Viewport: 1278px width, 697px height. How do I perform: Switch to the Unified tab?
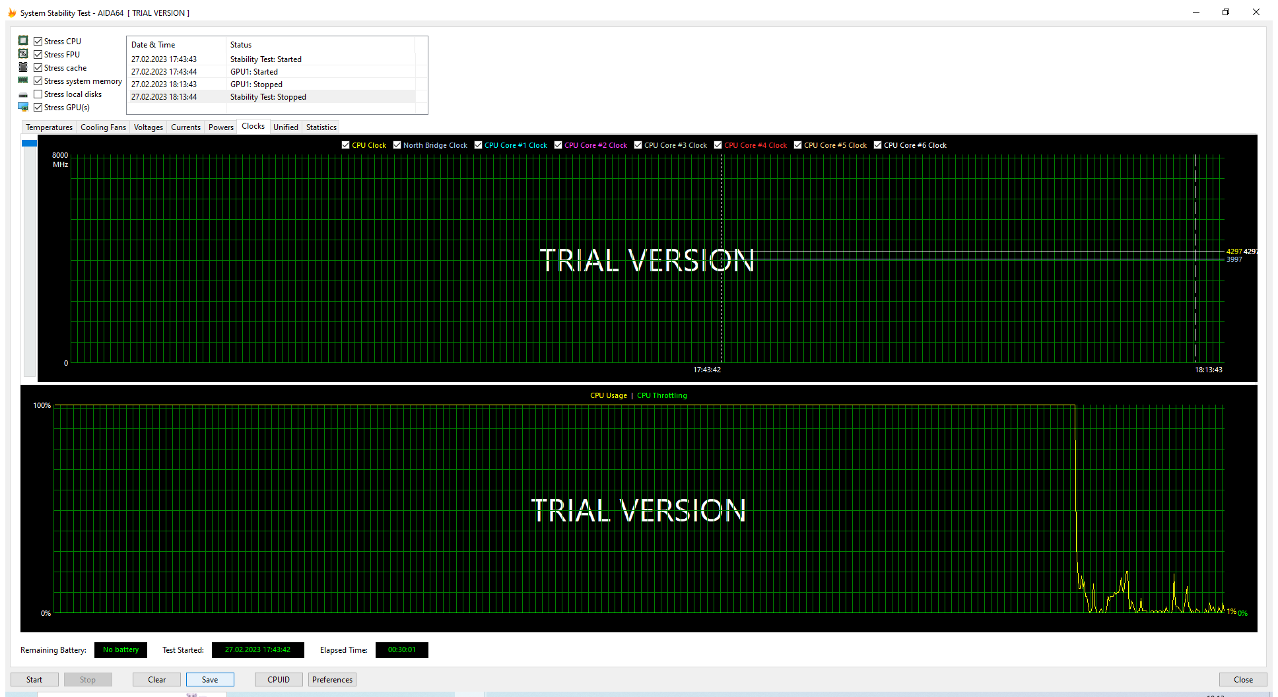pyautogui.click(x=286, y=127)
